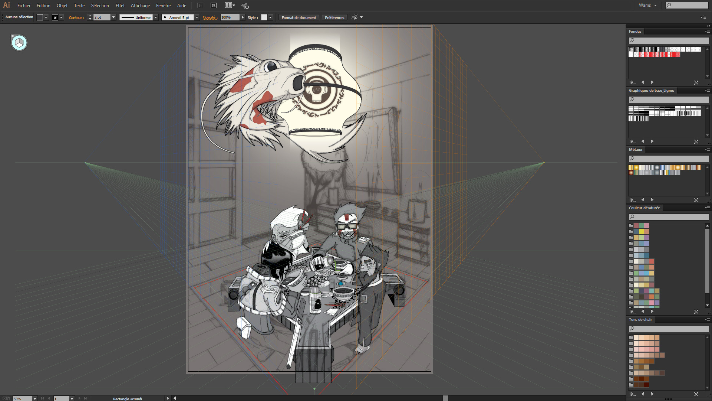Go to next swatch library in Métaux panel
The height and width of the screenshot is (401, 712).
pyautogui.click(x=652, y=200)
